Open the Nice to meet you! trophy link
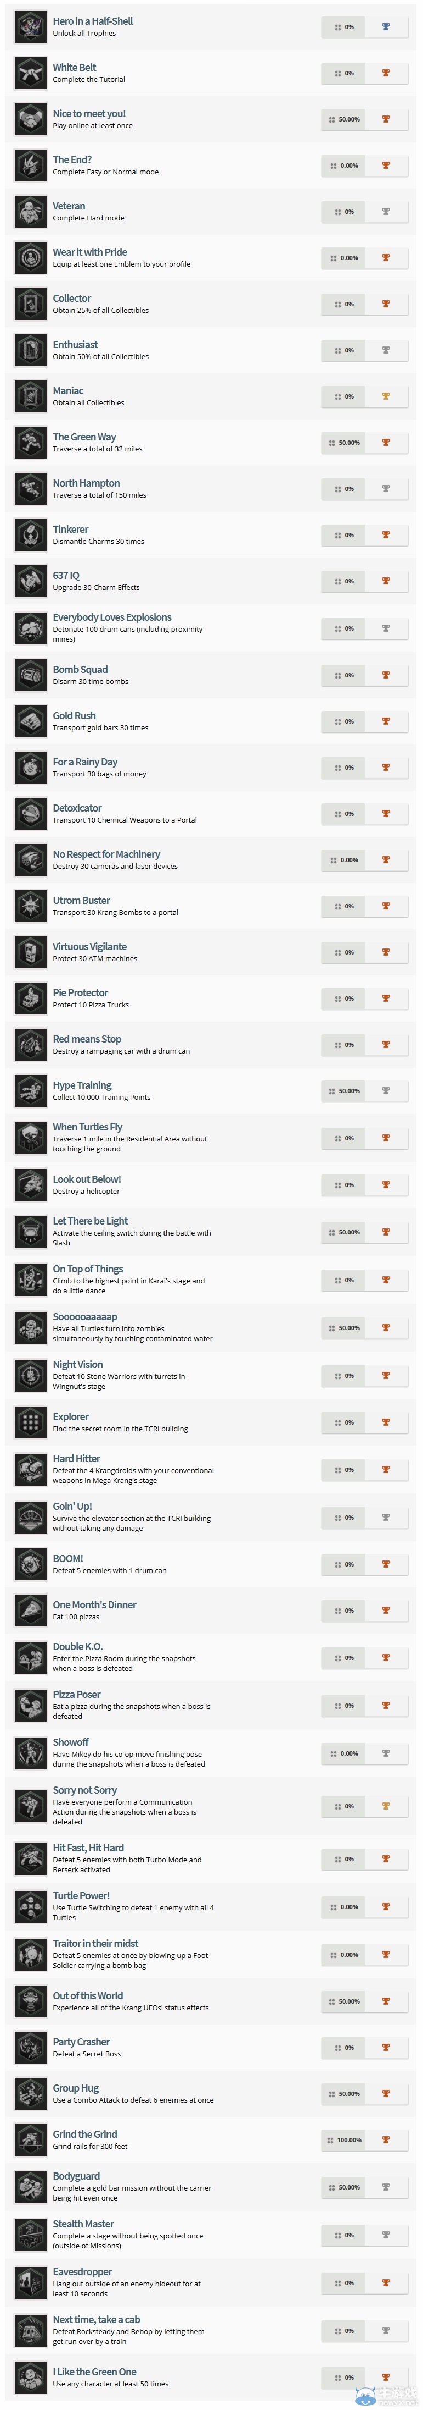The image size is (423, 2410). (x=89, y=113)
